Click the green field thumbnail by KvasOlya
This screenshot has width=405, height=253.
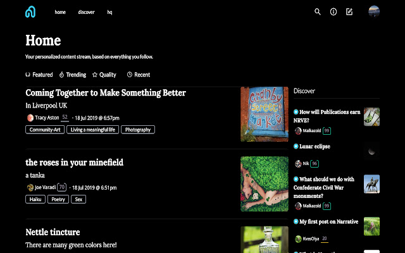tap(371, 226)
